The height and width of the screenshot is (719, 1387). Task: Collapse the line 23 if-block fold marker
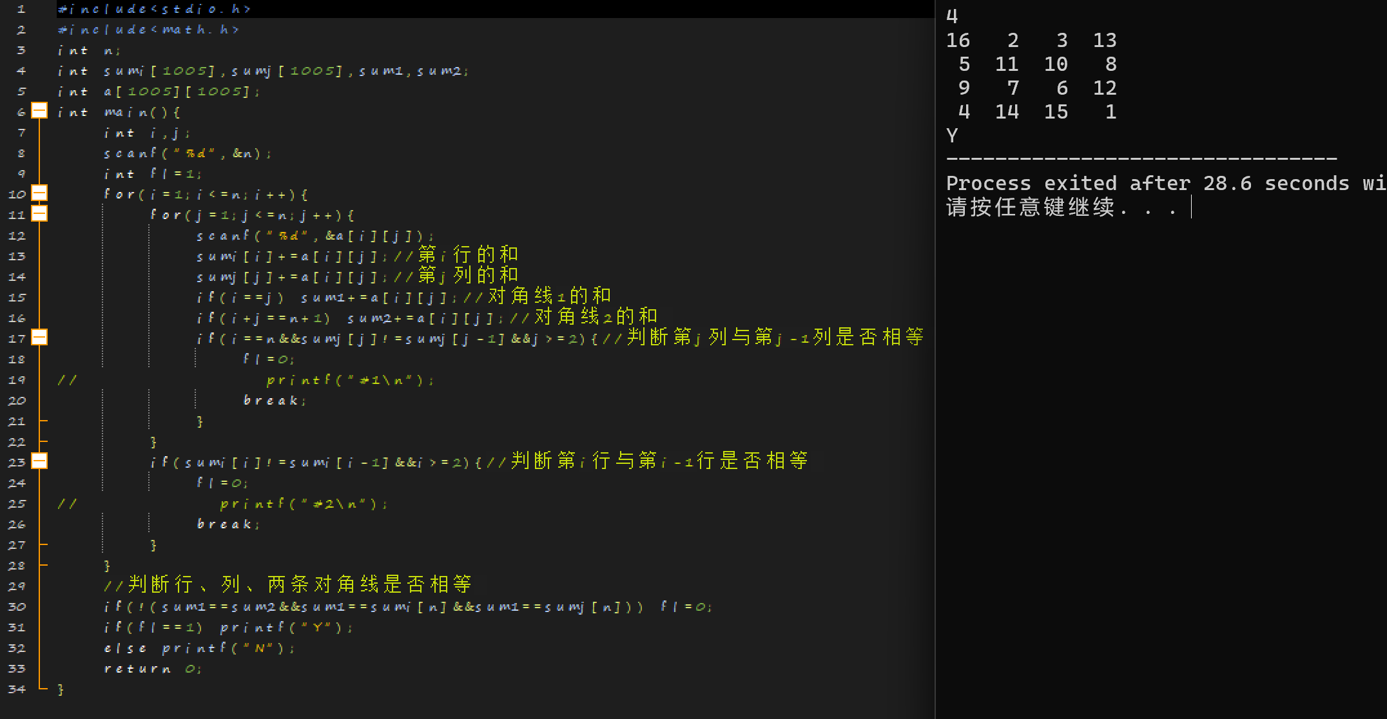click(x=39, y=461)
